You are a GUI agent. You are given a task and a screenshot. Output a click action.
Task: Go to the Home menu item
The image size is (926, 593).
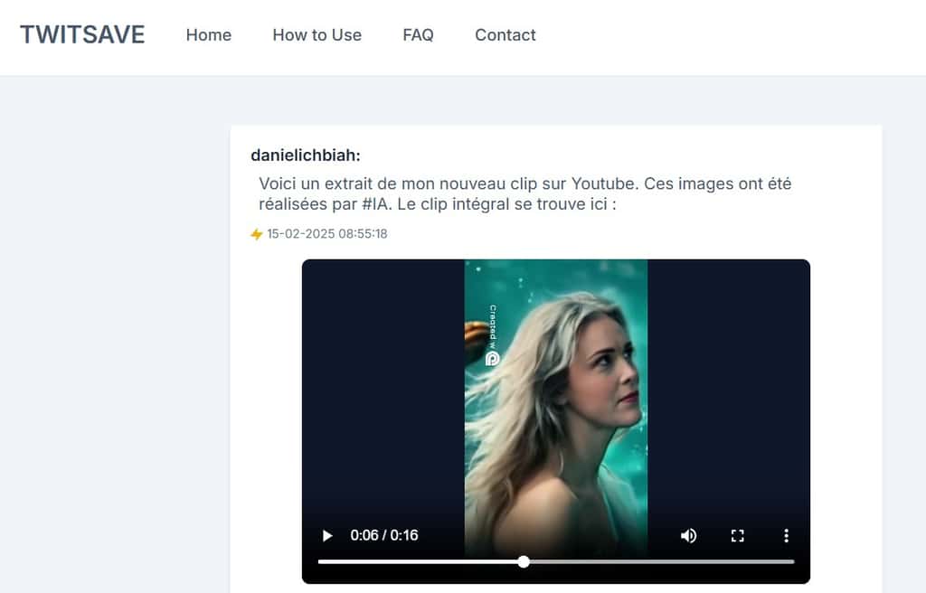point(209,35)
